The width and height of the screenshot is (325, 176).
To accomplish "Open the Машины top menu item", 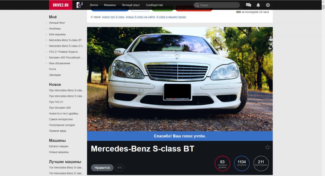I will pos(110,5).
